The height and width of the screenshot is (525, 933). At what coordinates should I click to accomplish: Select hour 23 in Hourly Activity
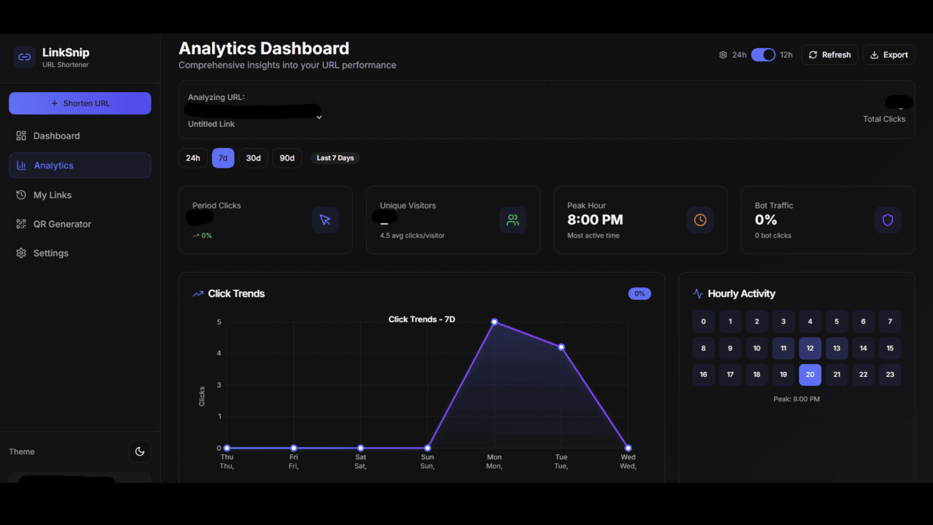[890, 375]
